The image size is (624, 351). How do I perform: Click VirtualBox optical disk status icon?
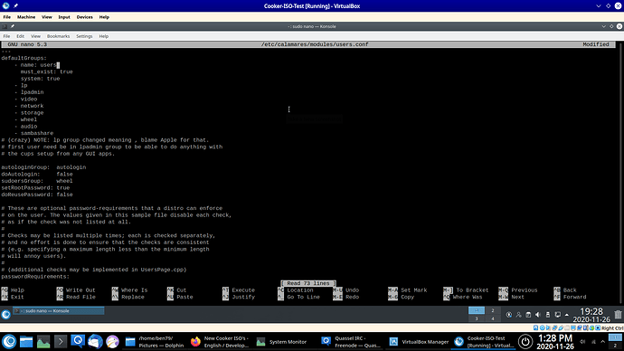tap(542, 327)
